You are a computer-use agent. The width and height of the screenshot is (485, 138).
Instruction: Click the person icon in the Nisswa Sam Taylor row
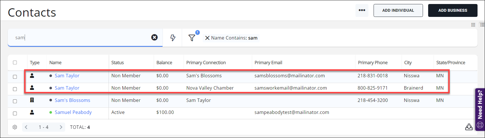click(x=32, y=76)
